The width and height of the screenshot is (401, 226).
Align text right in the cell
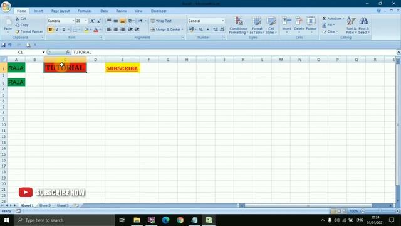123,30
